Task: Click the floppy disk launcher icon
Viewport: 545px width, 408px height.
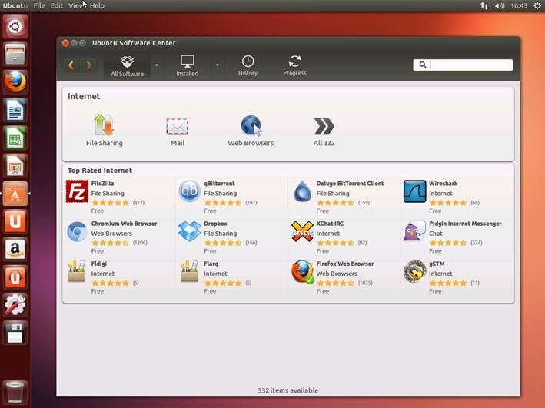Action: coord(15,333)
